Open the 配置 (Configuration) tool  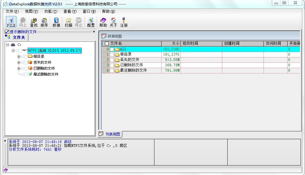point(90,21)
